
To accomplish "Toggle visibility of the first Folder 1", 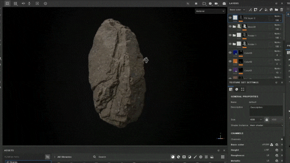I will click(x=230, y=35).
